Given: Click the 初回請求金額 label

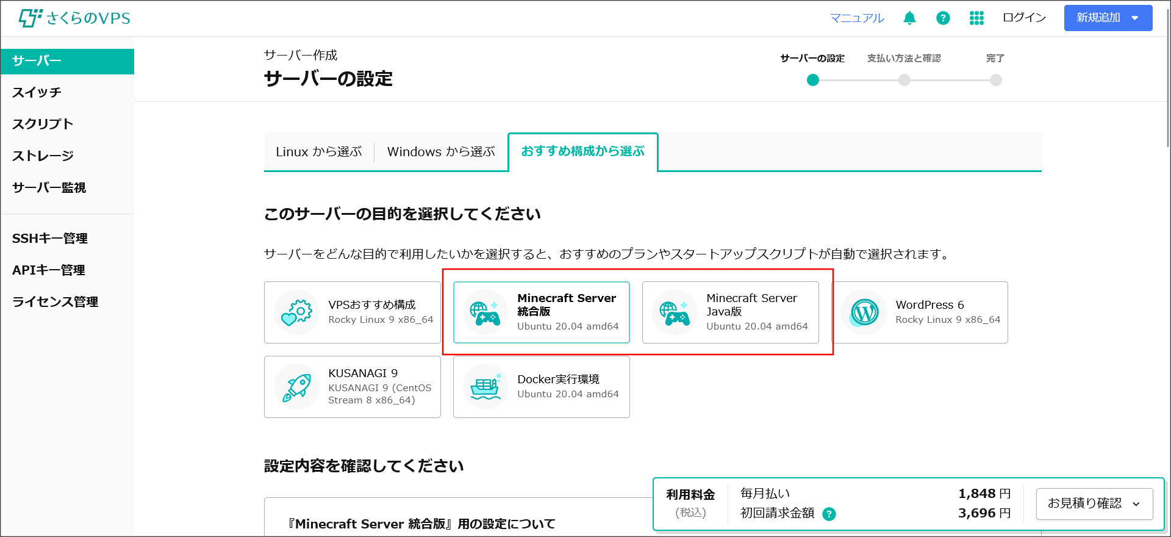Looking at the screenshot, I should (778, 513).
